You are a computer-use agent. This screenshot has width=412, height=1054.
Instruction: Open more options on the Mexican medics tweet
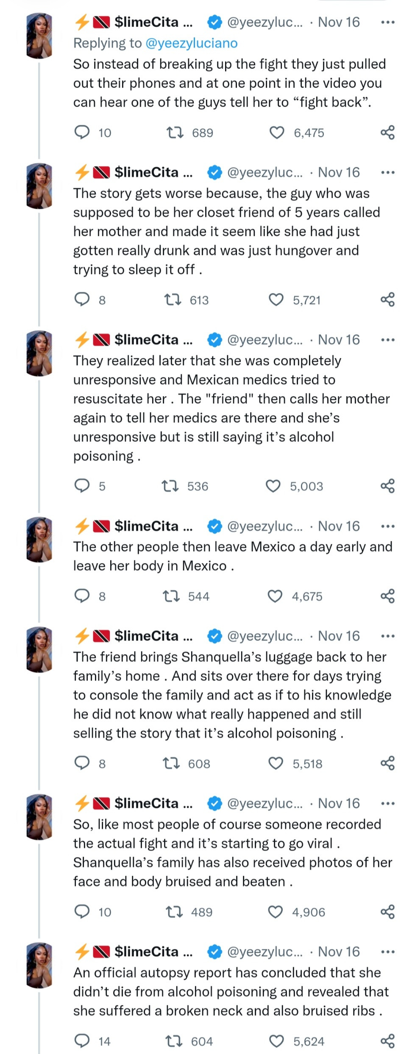point(387,340)
